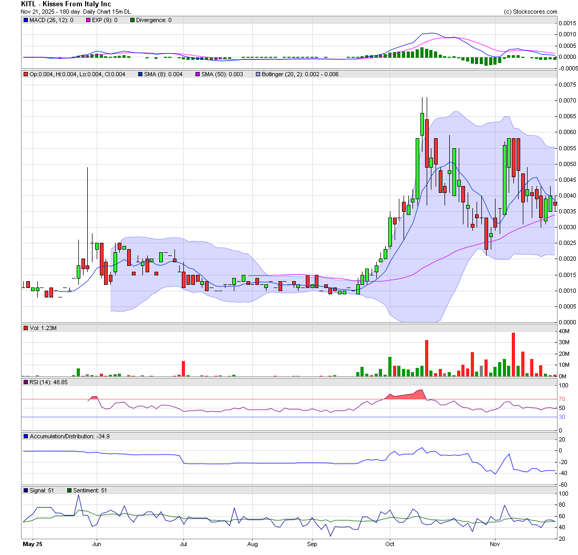Click the Sentiment: 51 label

coord(90,491)
